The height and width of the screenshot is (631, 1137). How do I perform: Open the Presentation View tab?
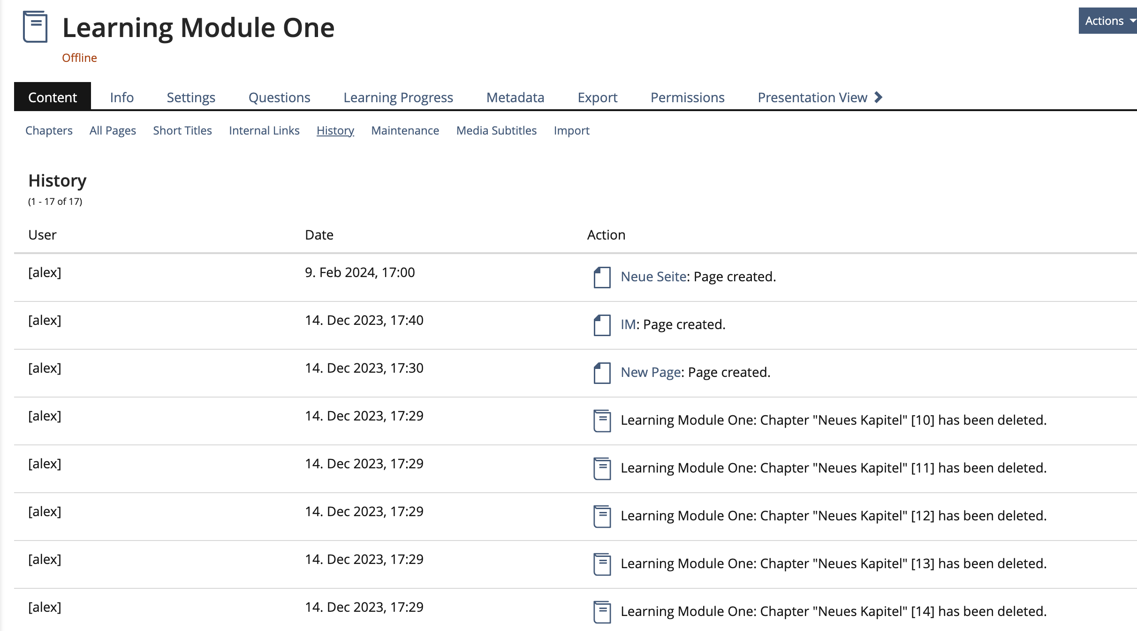(812, 97)
